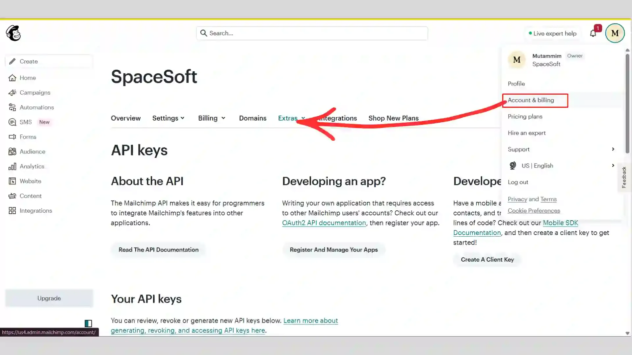Image resolution: width=632 pixels, height=355 pixels.
Task: Select Pricing plans in the menu
Action: click(x=525, y=116)
